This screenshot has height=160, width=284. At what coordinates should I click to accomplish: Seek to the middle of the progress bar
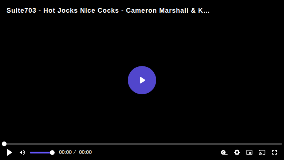[x=142, y=144]
